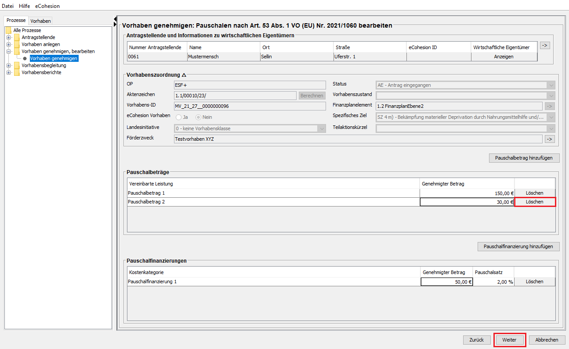Open the Hilfe menu
Viewport: 569px width, 349px height.
click(25, 6)
